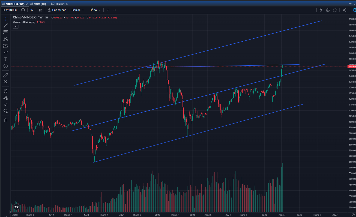Select the trend line drawing tool

(x=5, y=25)
